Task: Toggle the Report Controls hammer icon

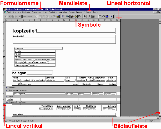Action: click(72, 16)
